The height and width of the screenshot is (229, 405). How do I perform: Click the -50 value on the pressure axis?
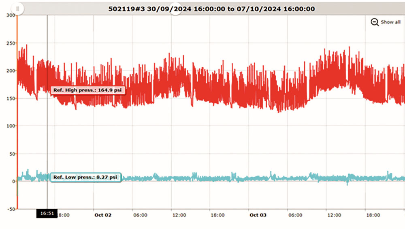[x=10, y=209]
